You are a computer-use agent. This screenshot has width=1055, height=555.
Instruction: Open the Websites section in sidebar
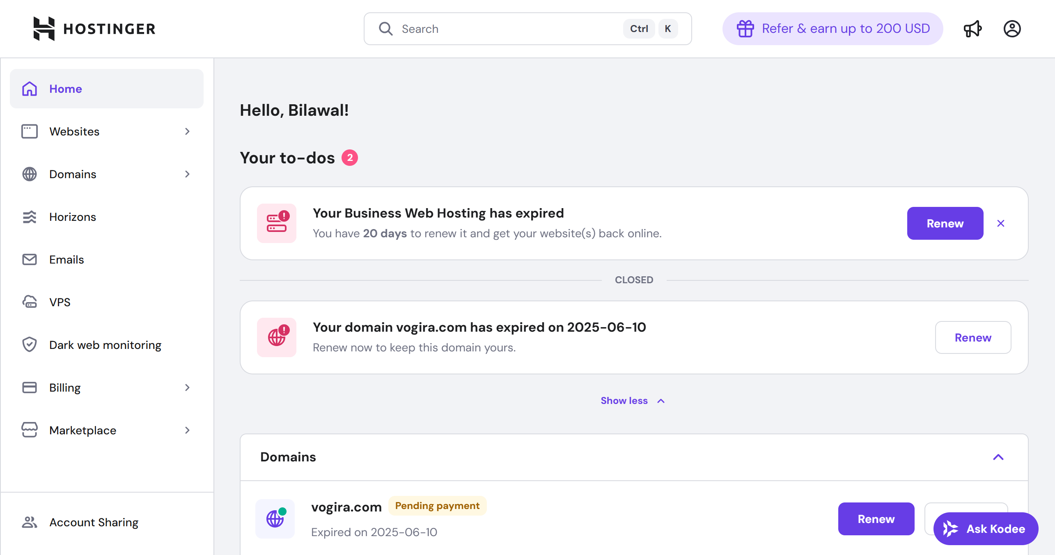[x=74, y=131]
